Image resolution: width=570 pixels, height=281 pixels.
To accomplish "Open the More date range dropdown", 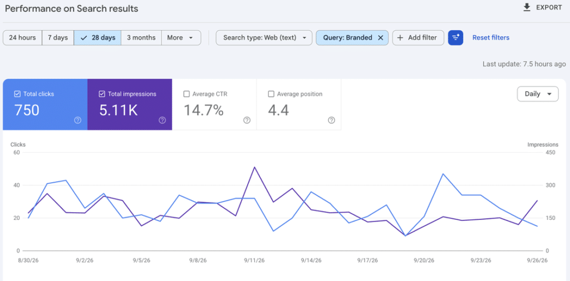I will coord(181,38).
